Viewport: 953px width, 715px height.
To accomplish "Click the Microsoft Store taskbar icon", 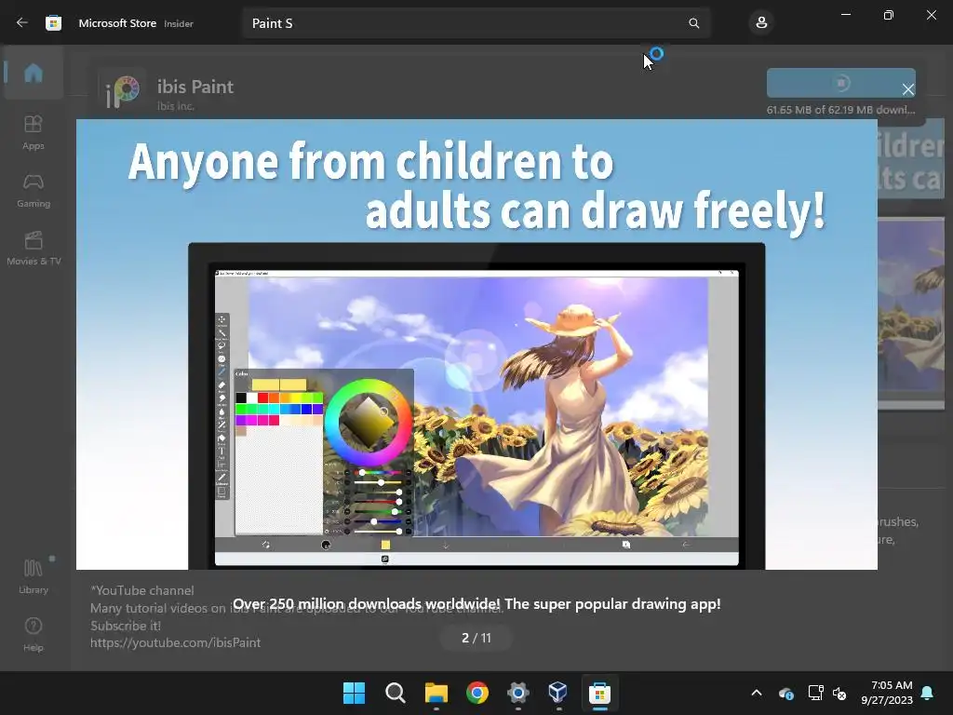I will 599,693.
